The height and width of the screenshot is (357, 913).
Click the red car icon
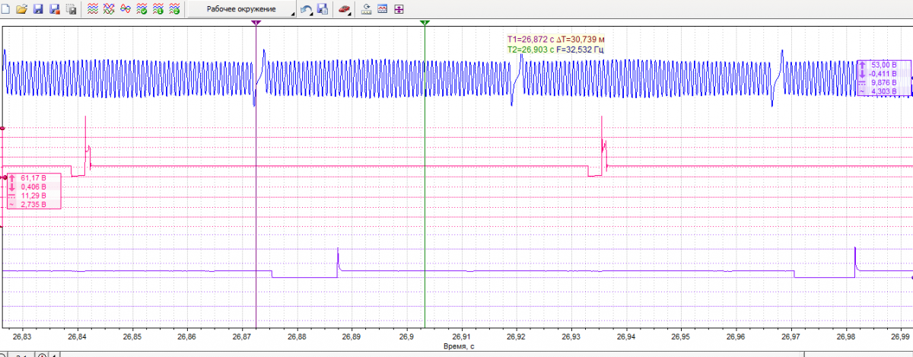[345, 10]
